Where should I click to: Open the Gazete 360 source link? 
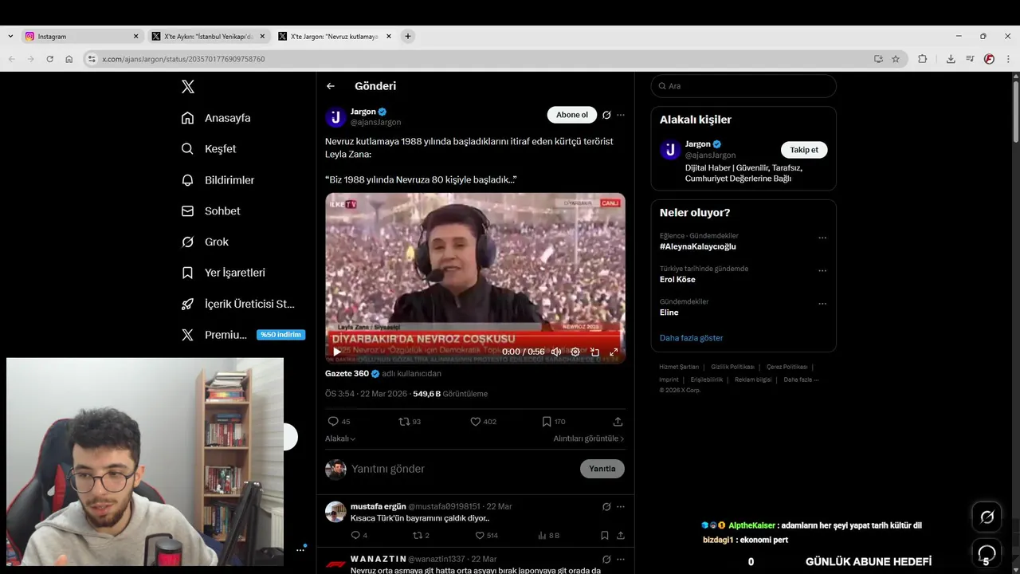(347, 373)
